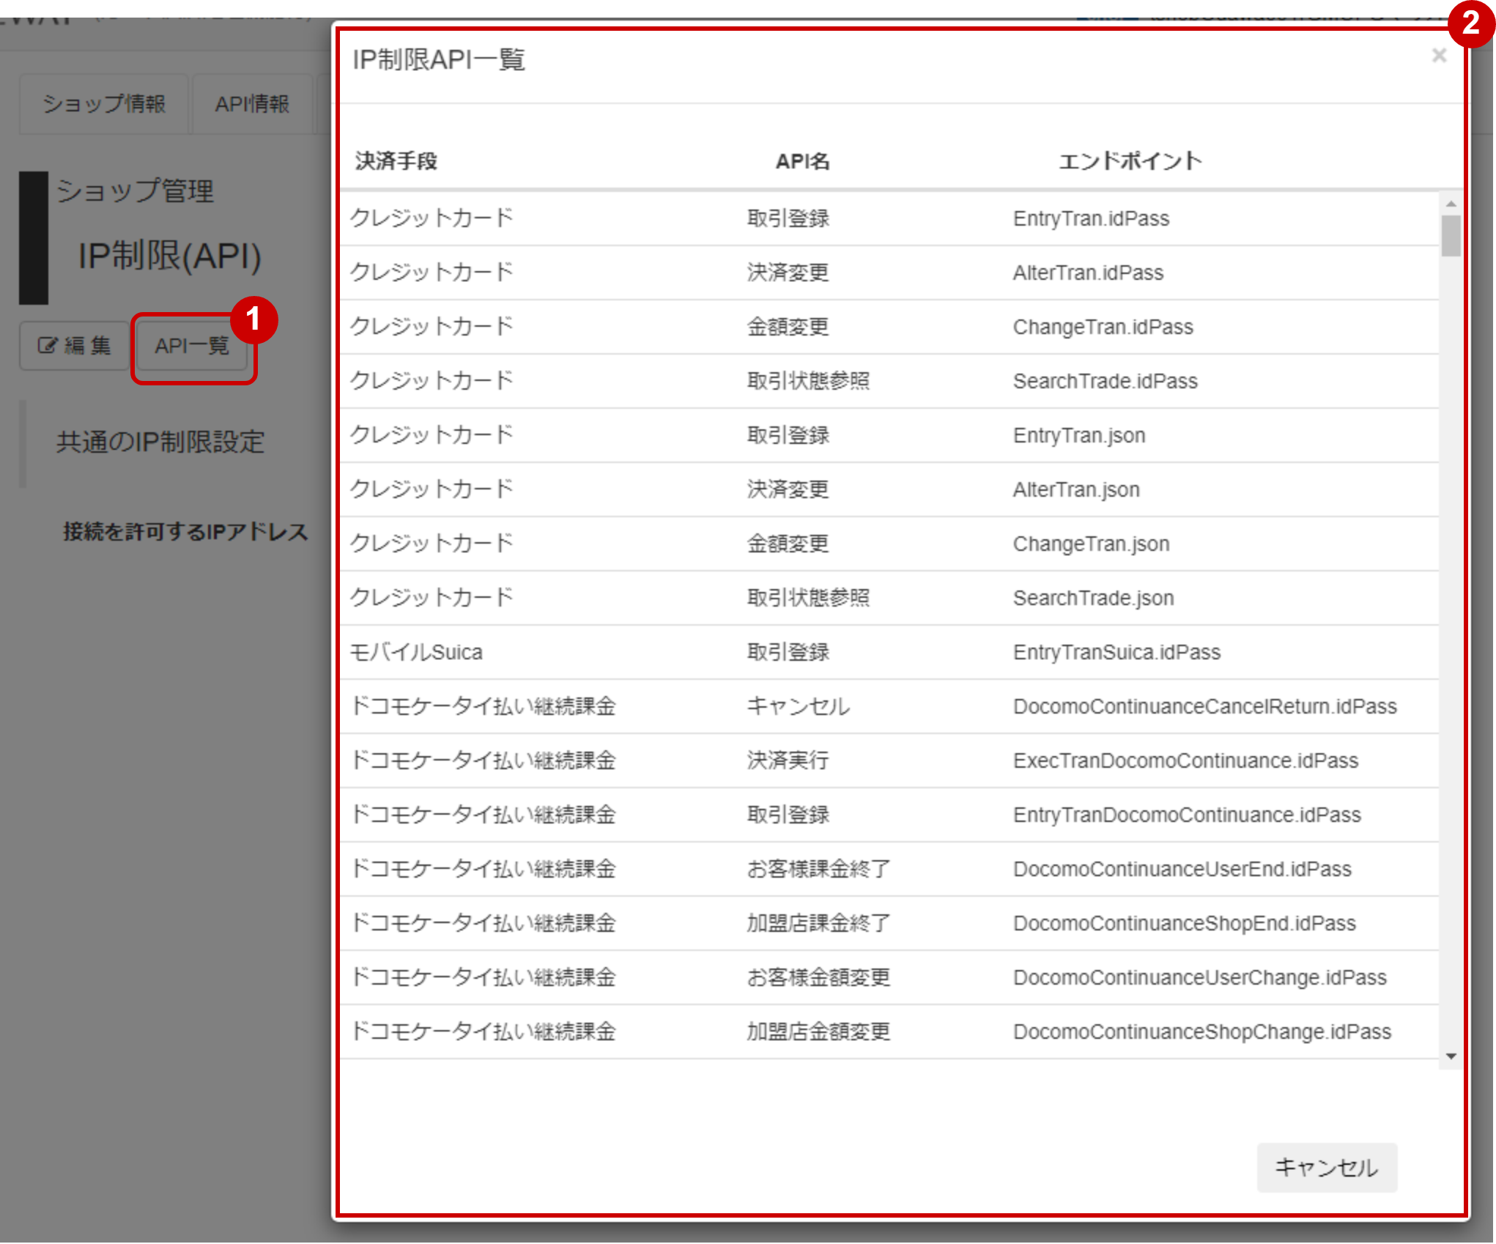Click the API名 column header
Image resolution: width=1496 pixels, height=1244 pixels.
click(802, 161)
